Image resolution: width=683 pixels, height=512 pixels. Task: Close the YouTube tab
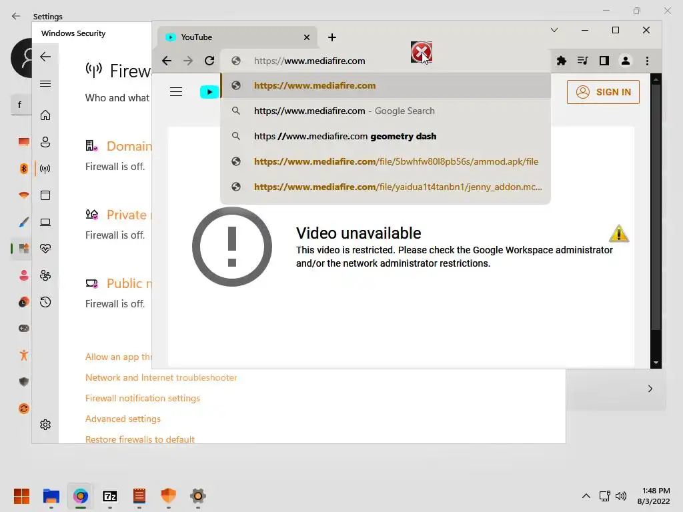coord(307,37)
